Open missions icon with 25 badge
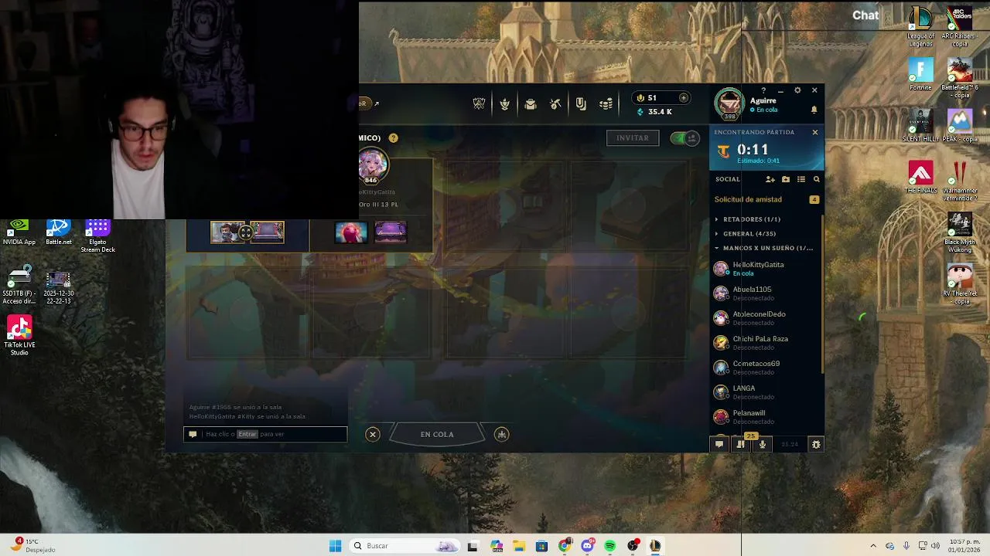 point(741,444)
